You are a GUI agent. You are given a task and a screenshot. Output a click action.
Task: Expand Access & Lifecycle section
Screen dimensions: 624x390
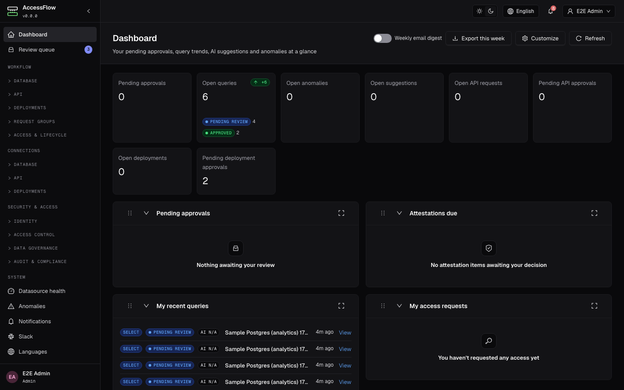coord(50,135)
